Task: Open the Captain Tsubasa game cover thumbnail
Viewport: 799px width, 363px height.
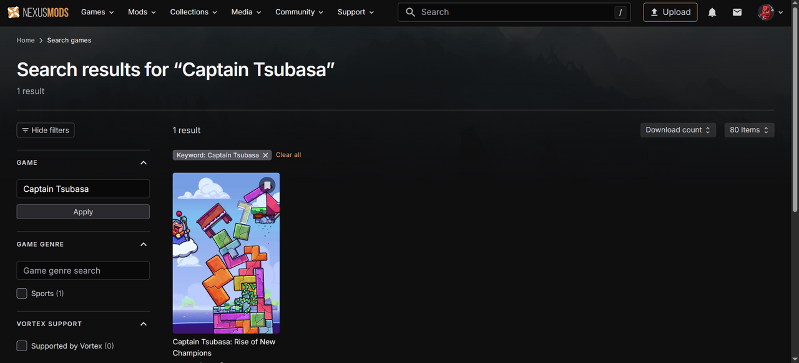Action: click(226, 253)
